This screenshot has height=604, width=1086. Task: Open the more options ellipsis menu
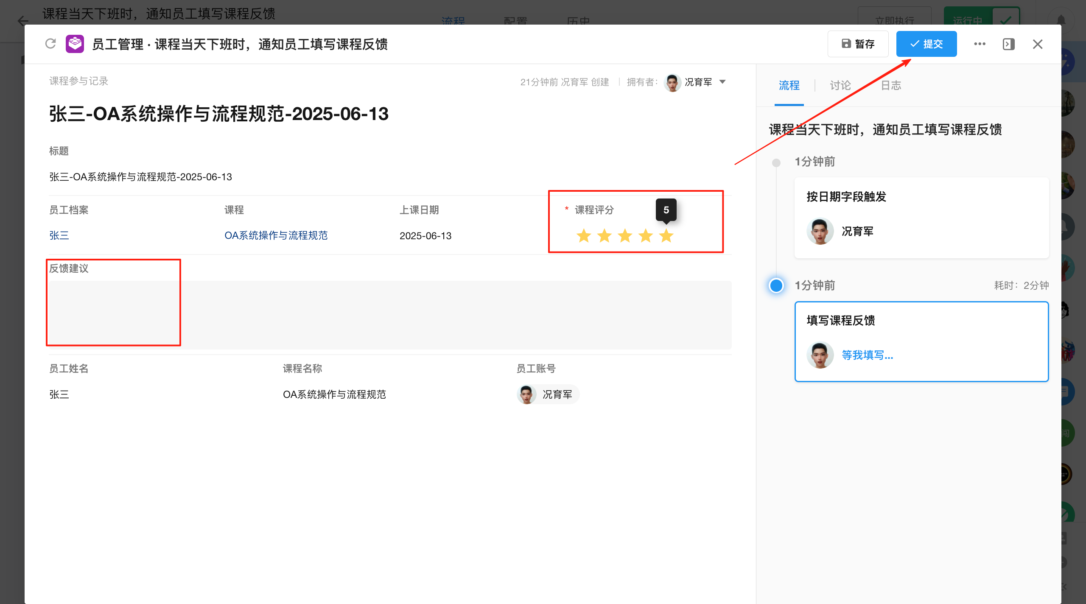[x=980, y=44]
